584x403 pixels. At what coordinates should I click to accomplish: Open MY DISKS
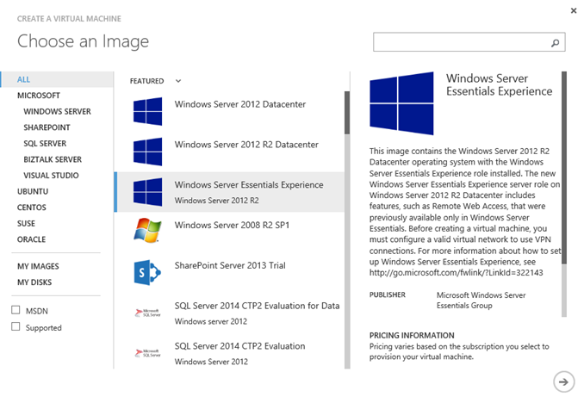[34, 282]
